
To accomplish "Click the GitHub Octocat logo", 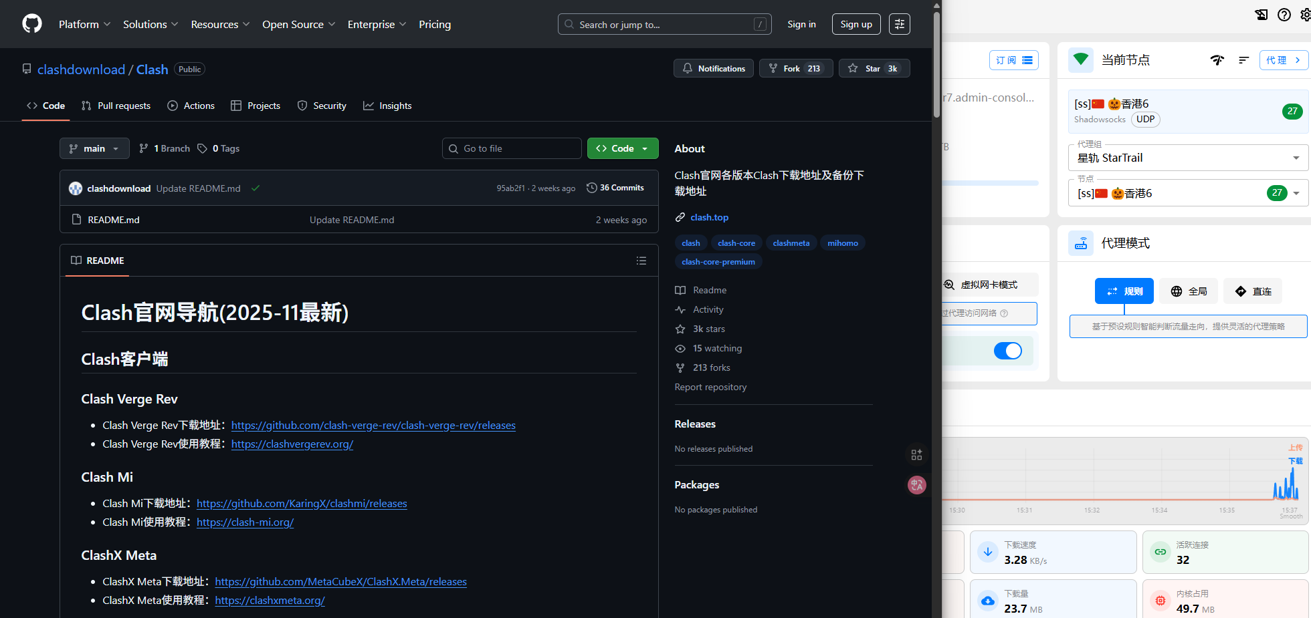I will click(x=31, y=24).
